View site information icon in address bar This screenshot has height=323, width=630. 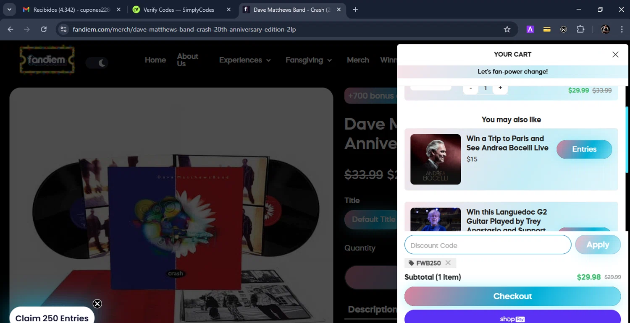point(63,29)
